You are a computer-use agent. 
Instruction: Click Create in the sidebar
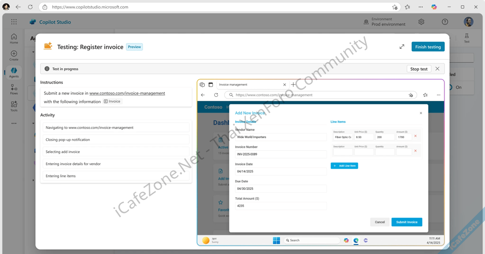click(x=13, y=55)
